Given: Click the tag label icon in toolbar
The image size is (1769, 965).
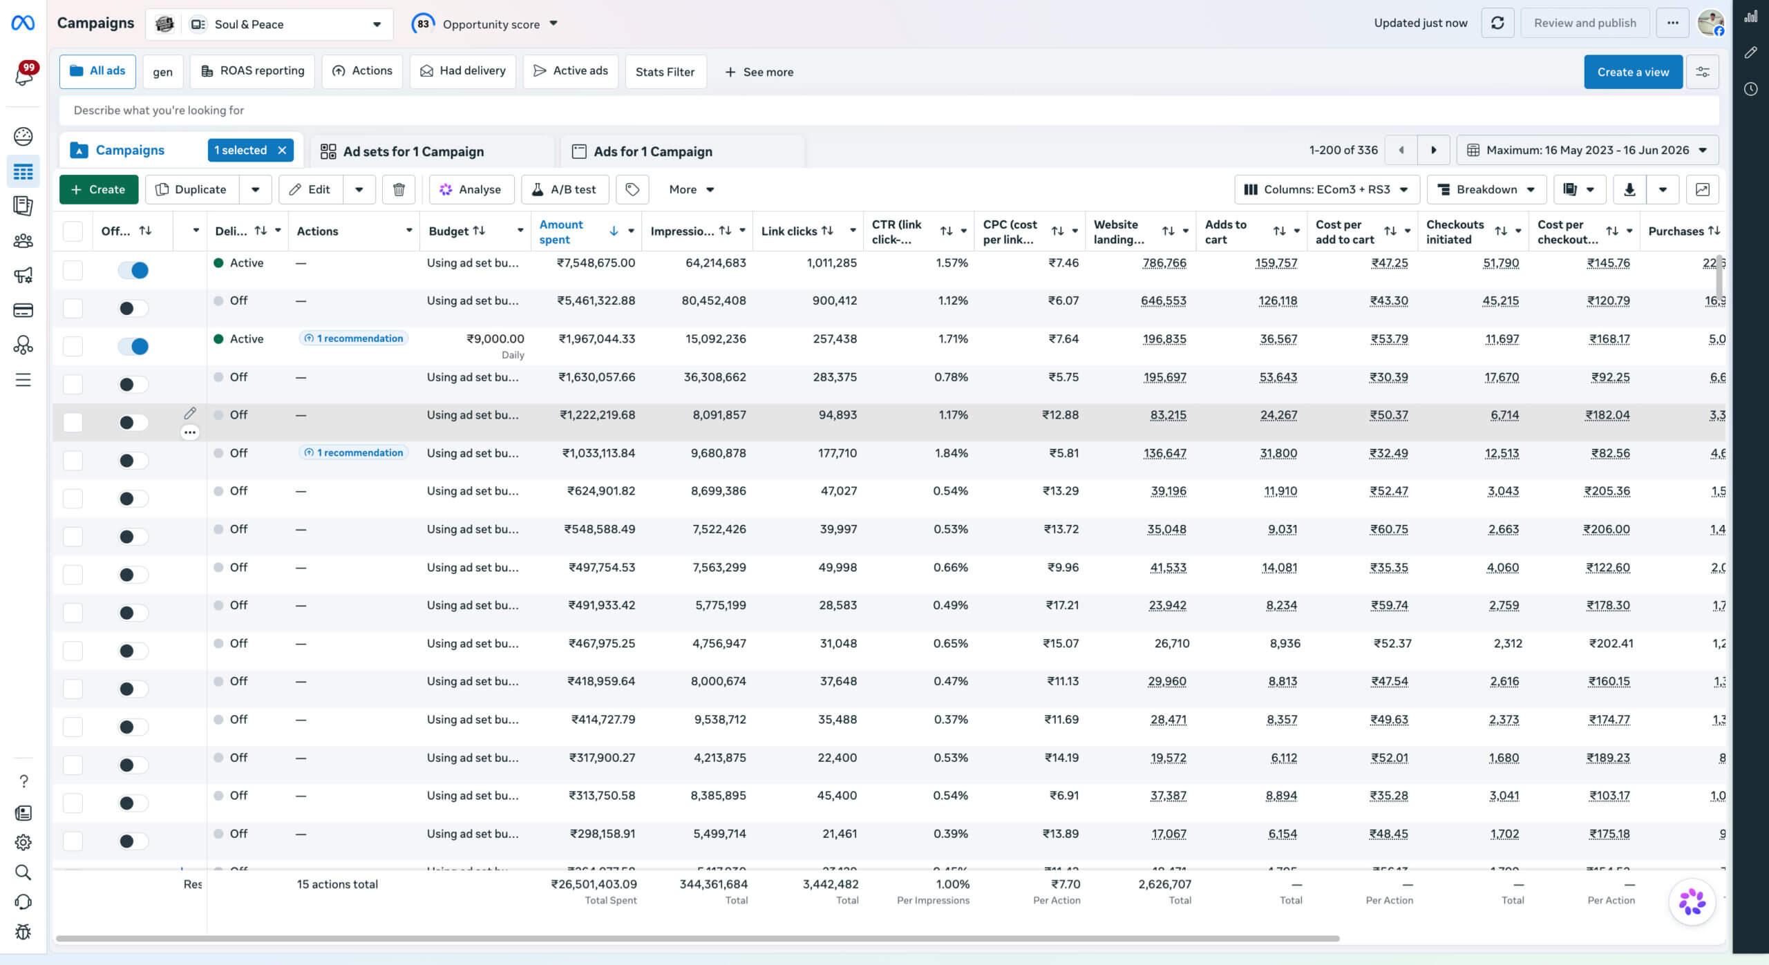Looking at the screenshot, I should [x=632, y=189].
